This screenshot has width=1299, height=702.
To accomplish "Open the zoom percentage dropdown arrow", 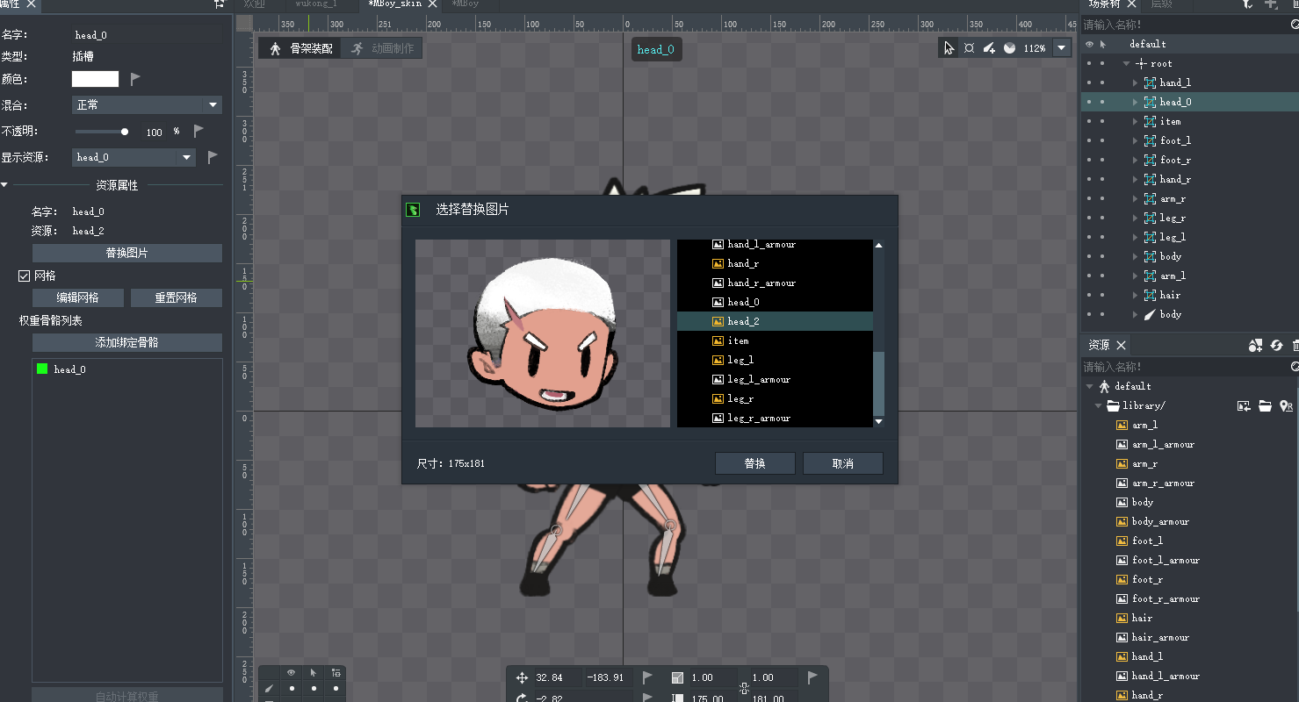I will pyautogui.click(x=1062, y=48).
